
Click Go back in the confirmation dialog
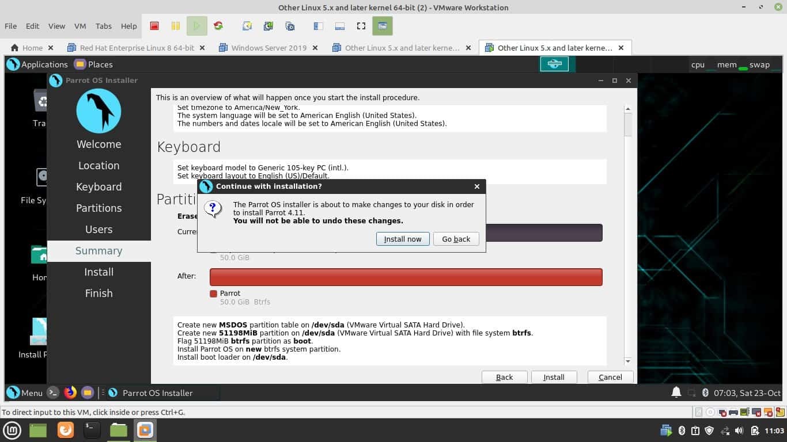pos(456,239)
